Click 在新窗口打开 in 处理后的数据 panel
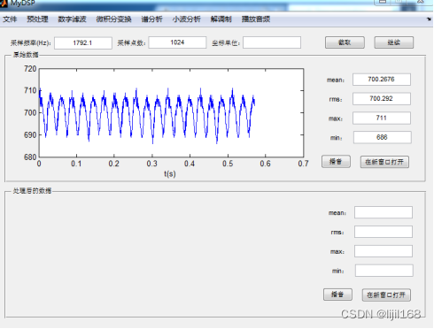Screen dimensions: 434x329 tap(386, 295)
